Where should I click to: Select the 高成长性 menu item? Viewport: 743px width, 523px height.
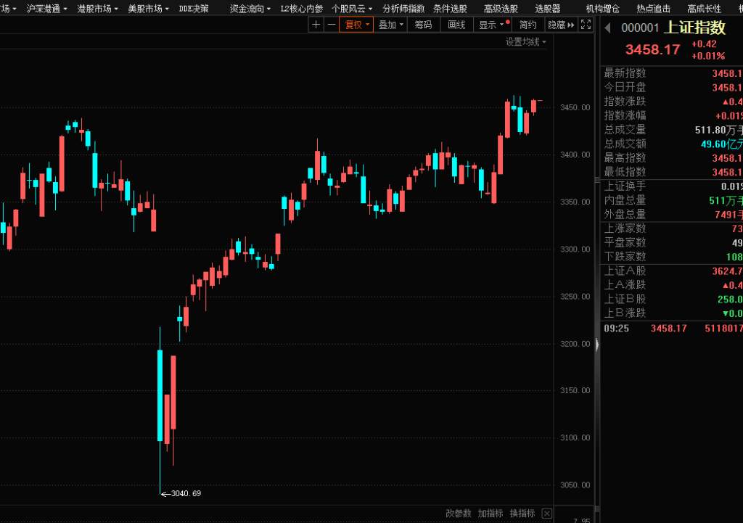[704, 9]
